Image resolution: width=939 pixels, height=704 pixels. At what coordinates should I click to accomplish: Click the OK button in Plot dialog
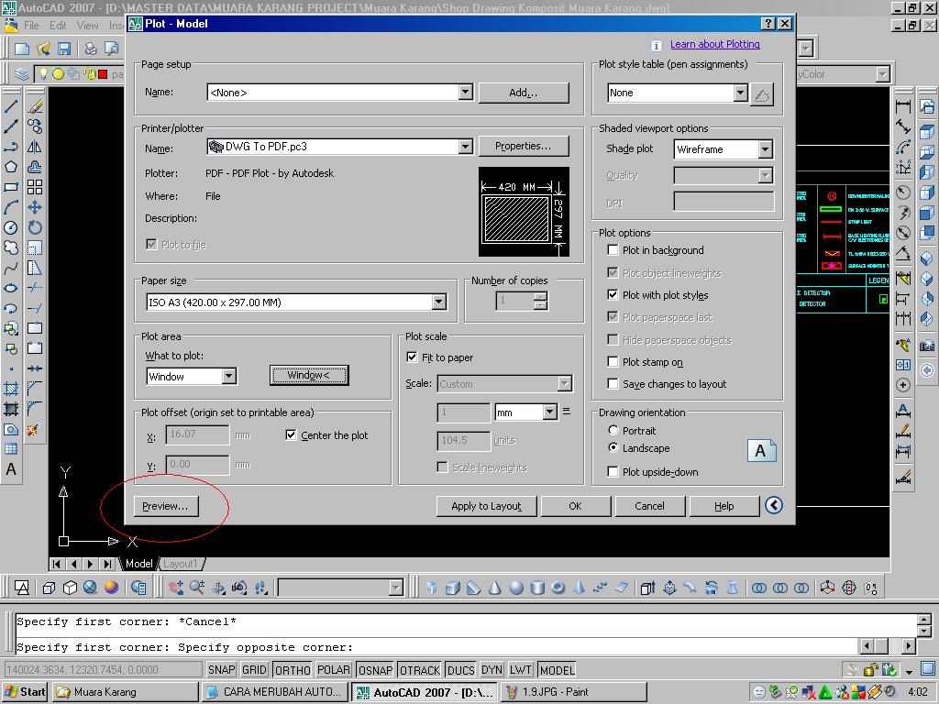tap(576, 506)
